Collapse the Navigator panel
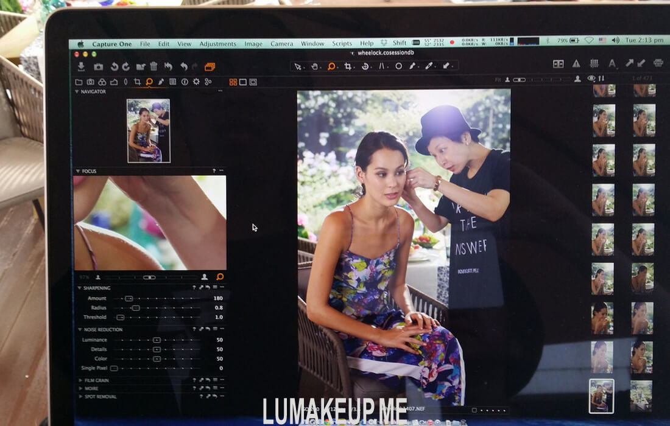670x426 pixels. pos(77,91)
